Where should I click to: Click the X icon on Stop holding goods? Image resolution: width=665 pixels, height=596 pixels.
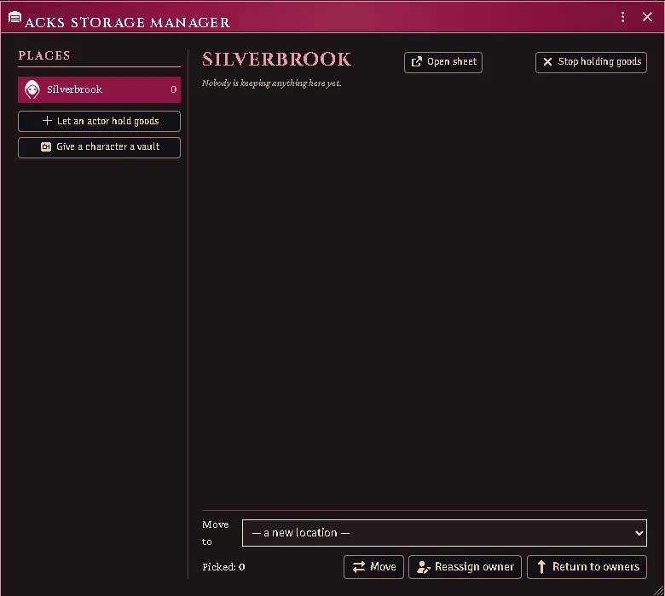point(547,62)
